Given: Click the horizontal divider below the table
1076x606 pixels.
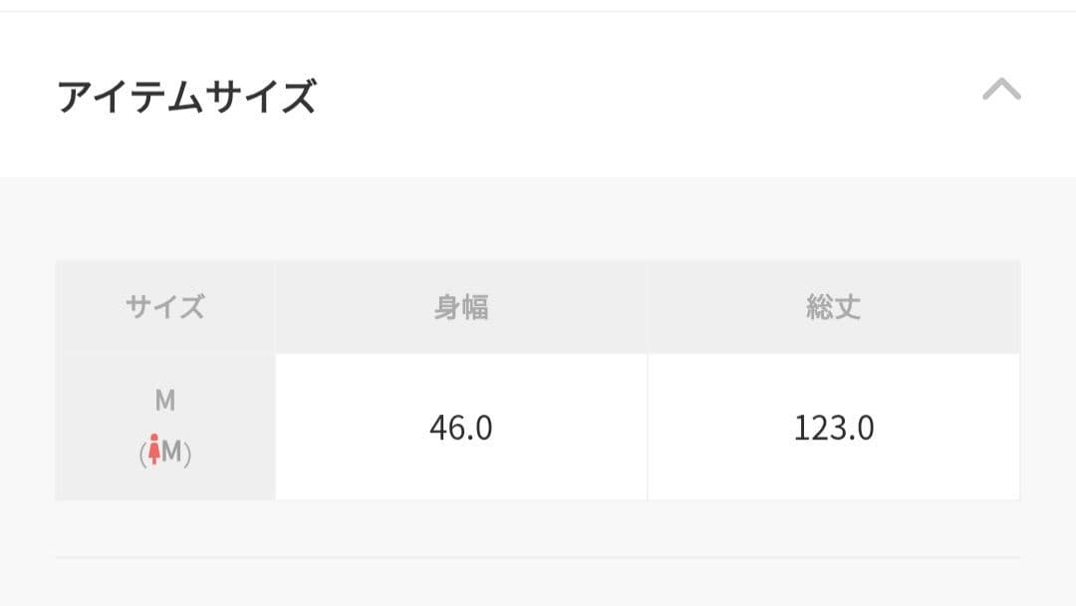Looking at the screenshot, I should (538, 557).
